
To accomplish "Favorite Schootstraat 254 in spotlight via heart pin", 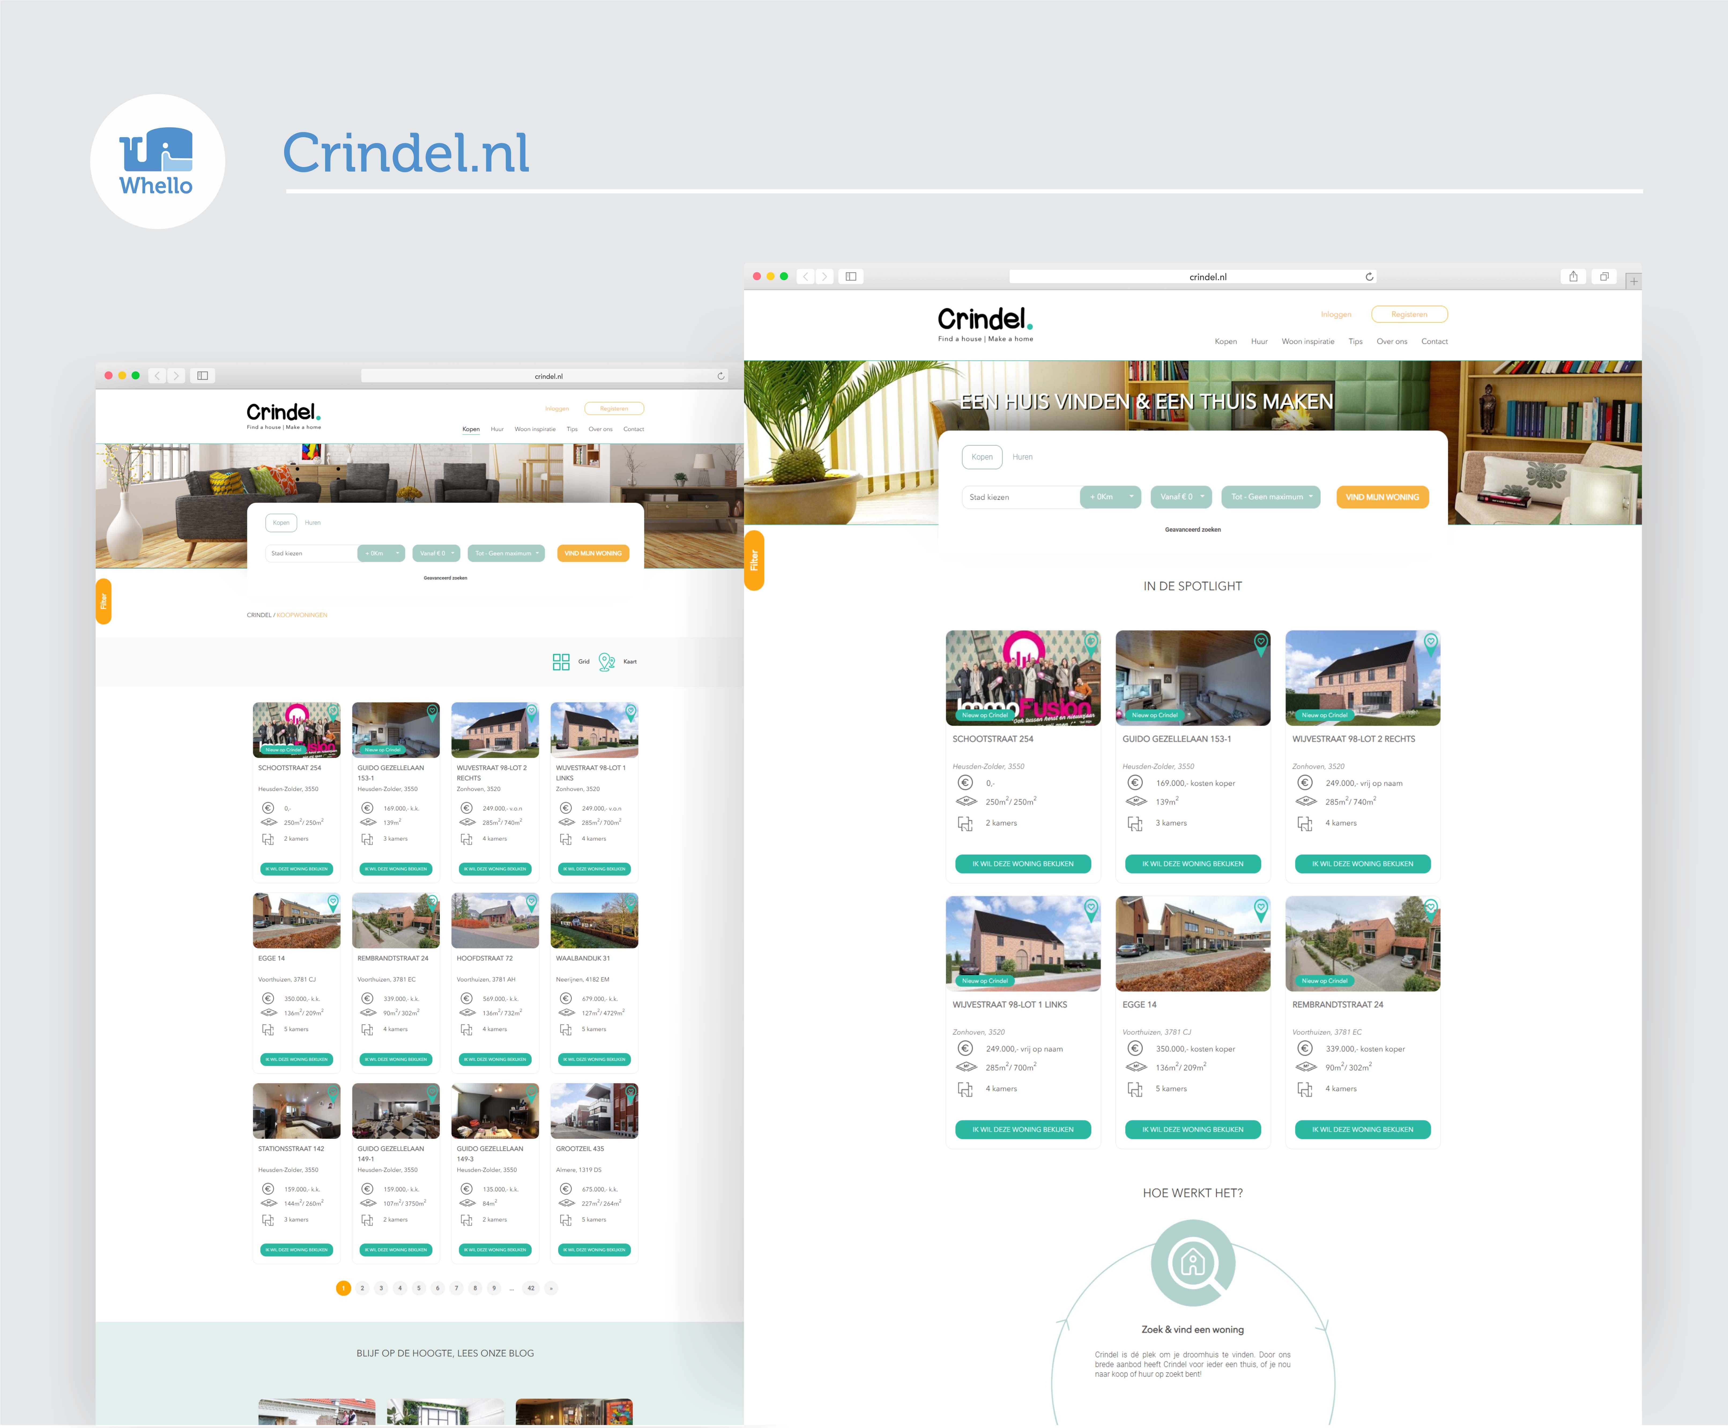I will pyautogui.click(x=1091, y=644).
